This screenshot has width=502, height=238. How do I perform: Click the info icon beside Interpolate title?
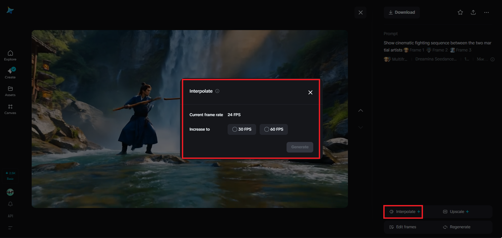pos(217,91)
